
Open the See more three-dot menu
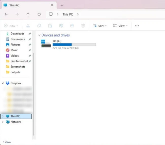point(137,26)
